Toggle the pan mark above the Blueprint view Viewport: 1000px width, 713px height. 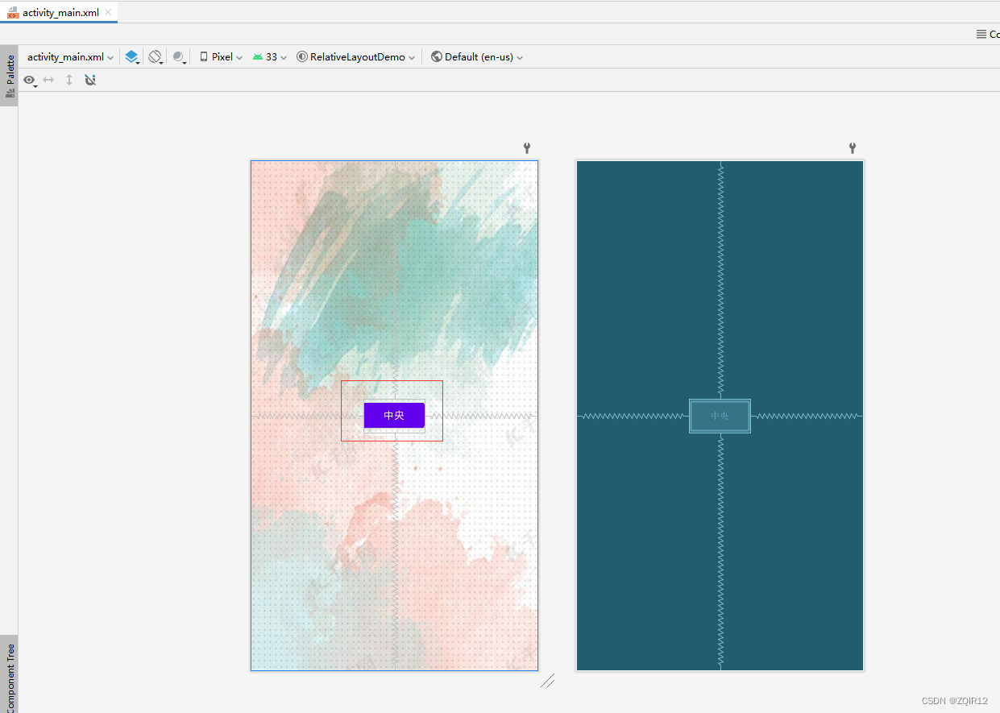852,148
